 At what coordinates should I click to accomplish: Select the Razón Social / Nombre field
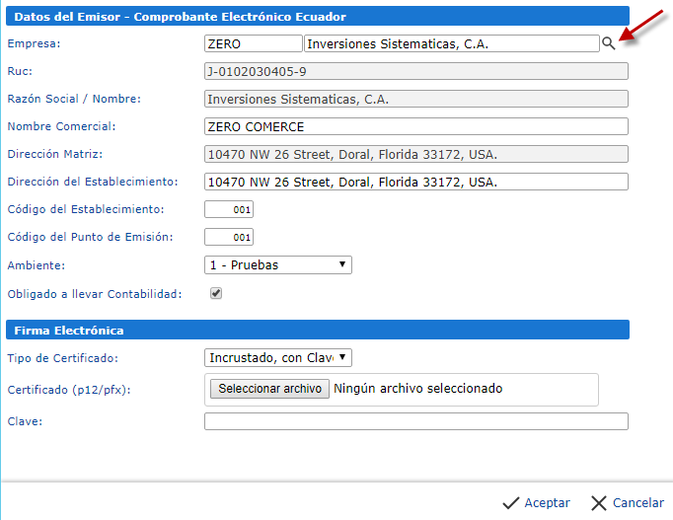click(x=415, y=99)
